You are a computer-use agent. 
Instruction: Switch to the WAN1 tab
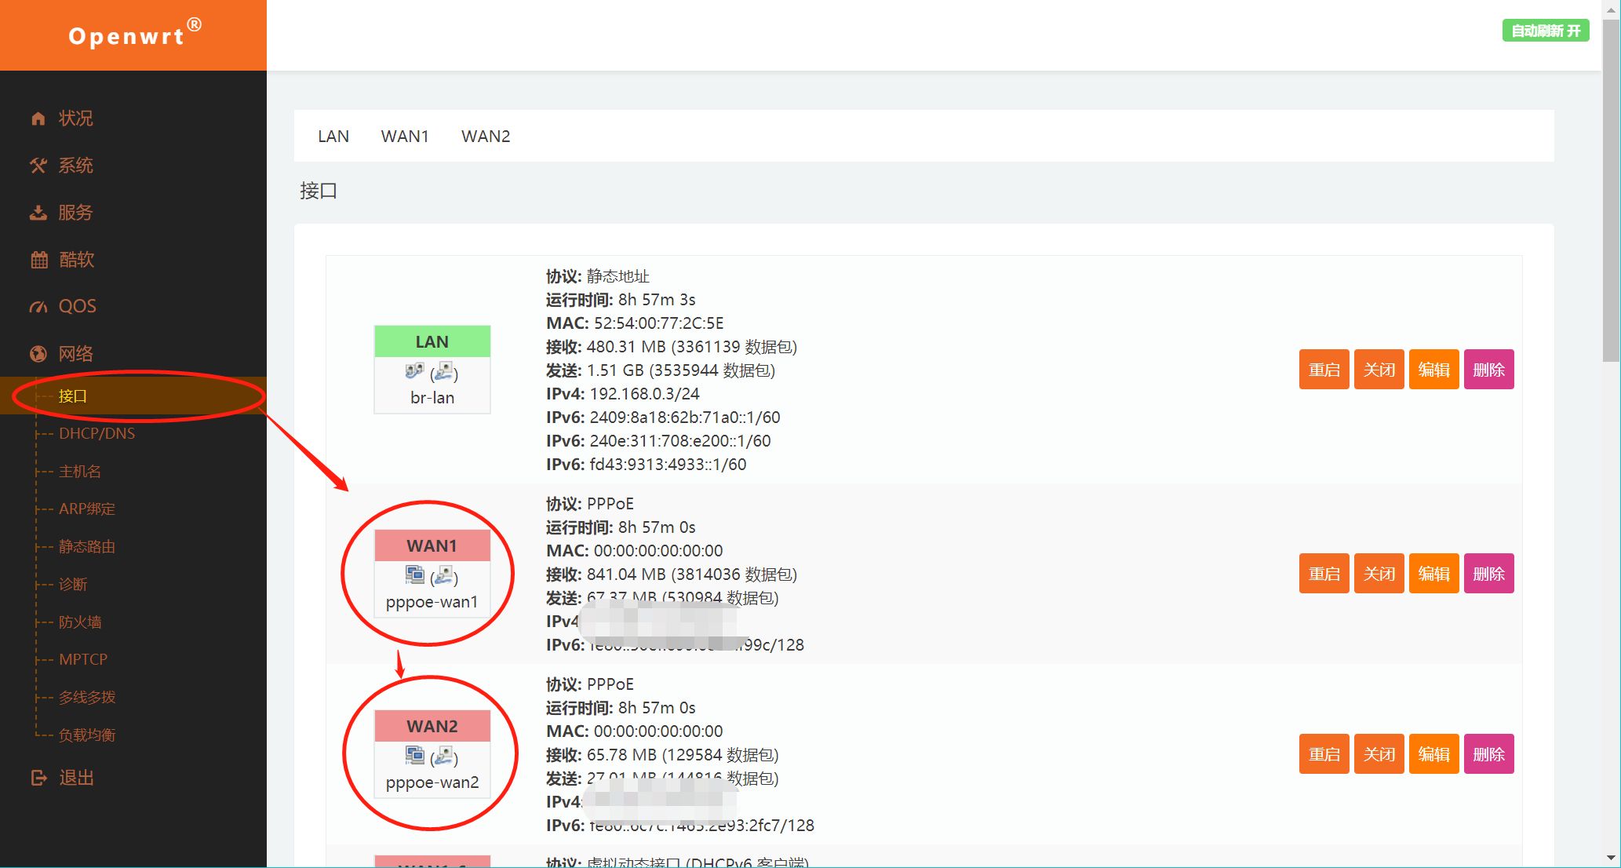click(x=405, y=137)
